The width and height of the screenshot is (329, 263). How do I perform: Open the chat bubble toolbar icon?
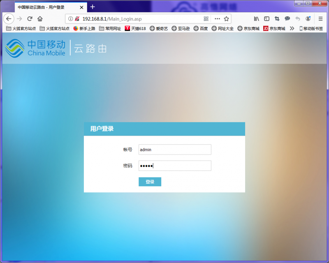(x=287, y=19)
